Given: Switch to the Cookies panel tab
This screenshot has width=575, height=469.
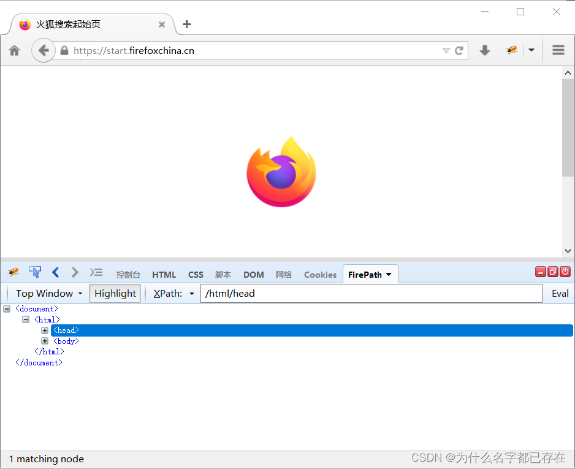Looking at the screenshot, I should point(320,275).
